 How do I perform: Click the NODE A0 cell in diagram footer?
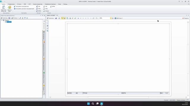[75, 93]
